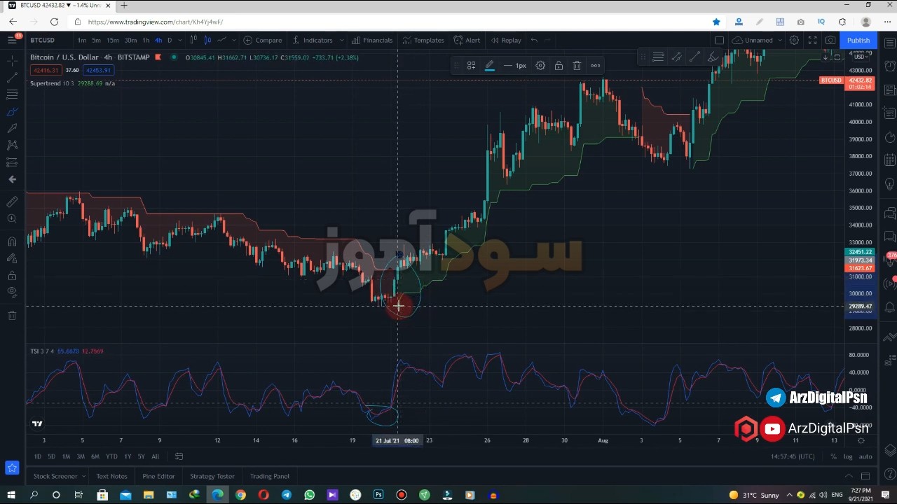Select the horizontal lines tool in favorites bar
The image size is (897, 504).
(658, 57)
